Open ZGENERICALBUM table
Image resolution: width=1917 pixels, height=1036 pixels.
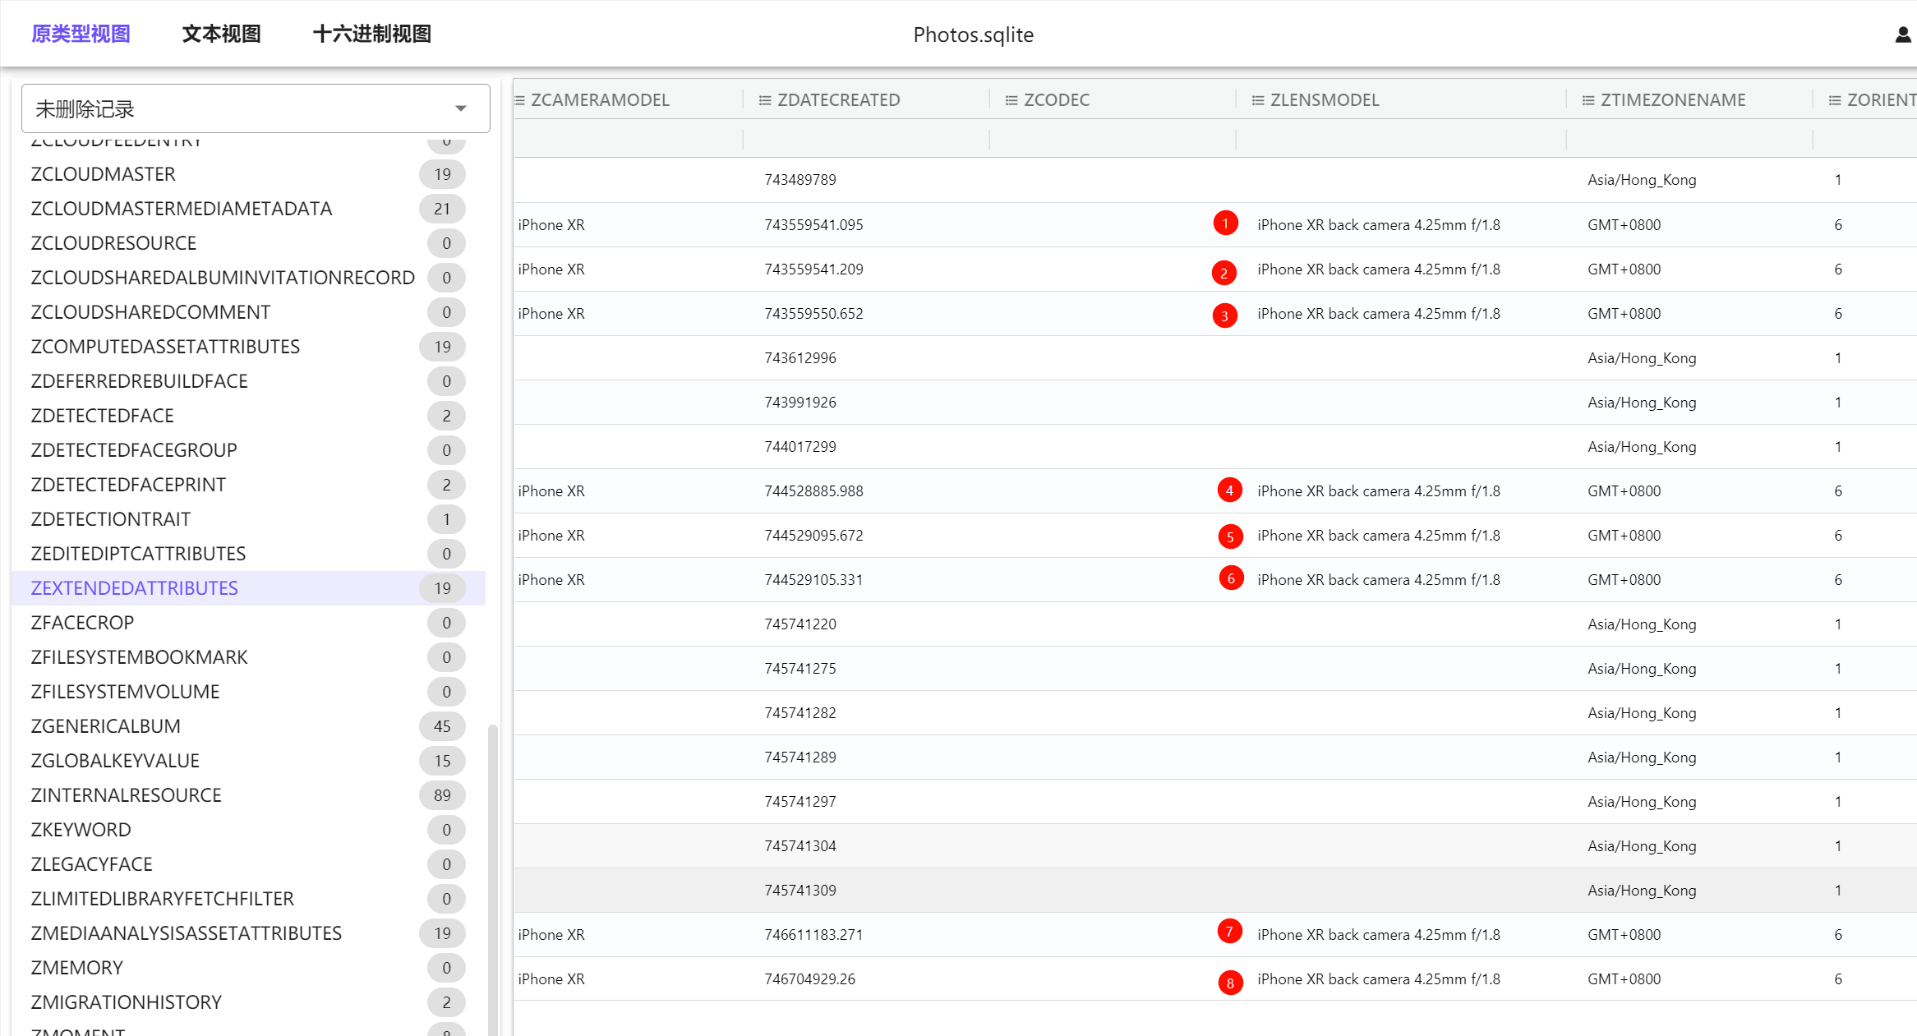coord(106,726)
